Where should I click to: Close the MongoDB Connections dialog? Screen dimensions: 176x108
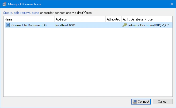coord(172,4)
